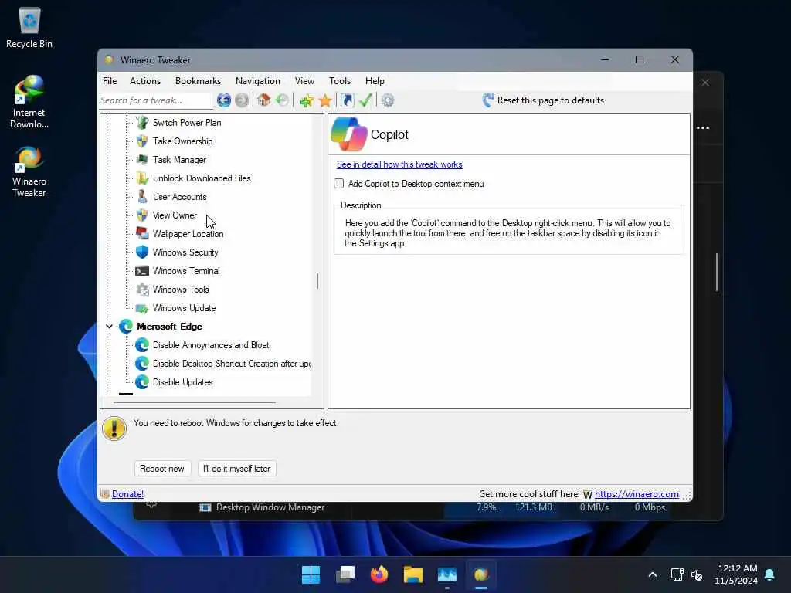Click the Reset this page icon

pos(488,100)
